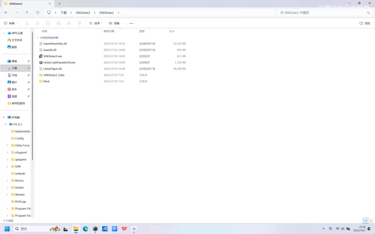Unpin 桌面 using its pin icon
Screen dimensions: 375x234
tap(29, 61)
